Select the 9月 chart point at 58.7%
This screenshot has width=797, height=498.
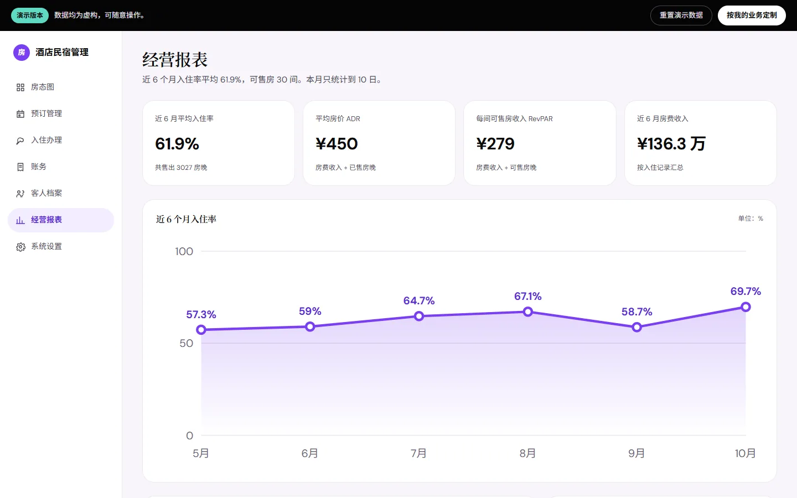point(637,327)
